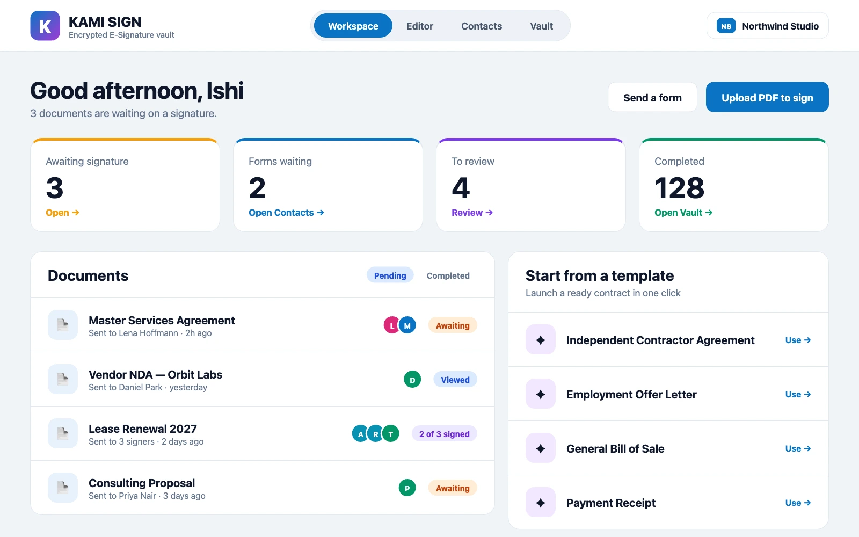Use the Independent Contractor Agreement template
The width and height of the screenshot is (859, 537).
click(x=798, y=339)
